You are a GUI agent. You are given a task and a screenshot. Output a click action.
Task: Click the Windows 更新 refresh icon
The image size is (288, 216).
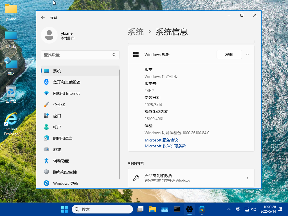(46, 183)
